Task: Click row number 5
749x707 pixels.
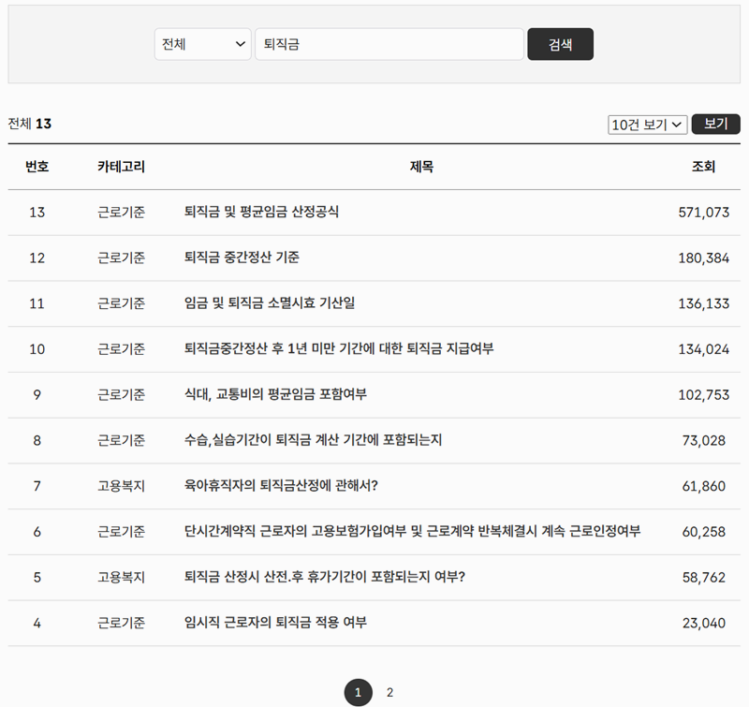Action: 37,577
